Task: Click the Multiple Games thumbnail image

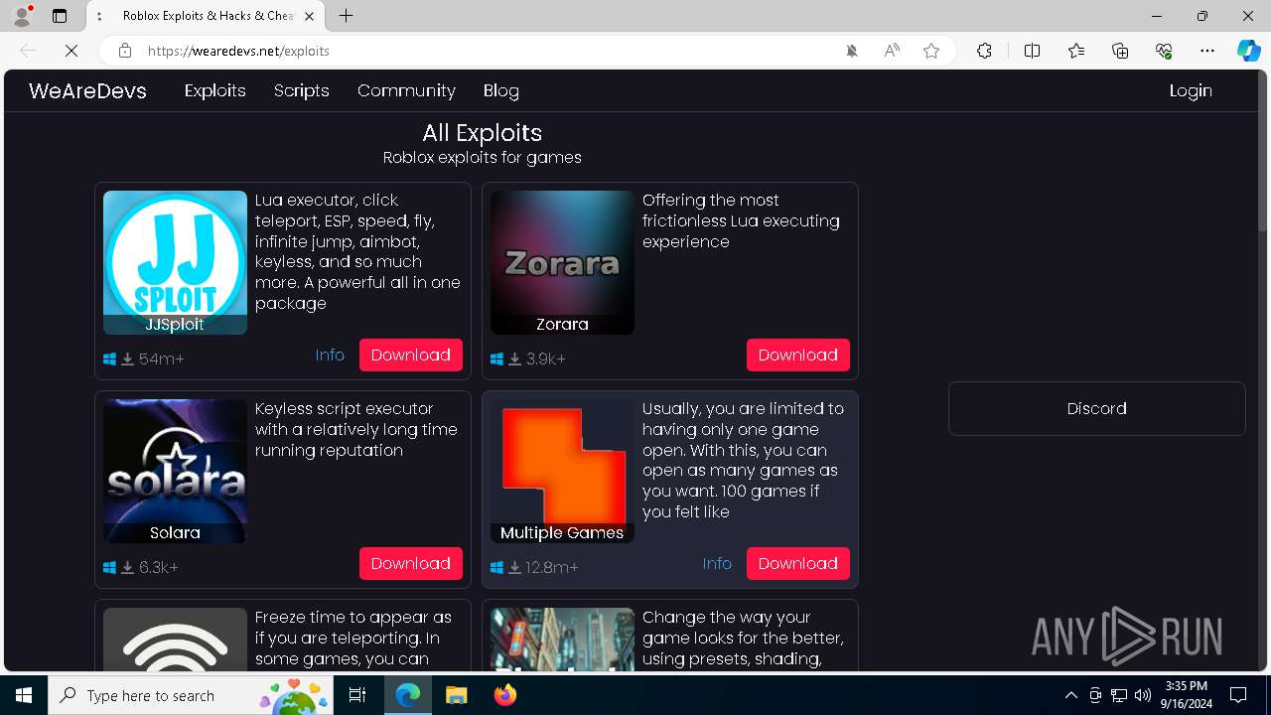Action: click(x=562, y=471)
